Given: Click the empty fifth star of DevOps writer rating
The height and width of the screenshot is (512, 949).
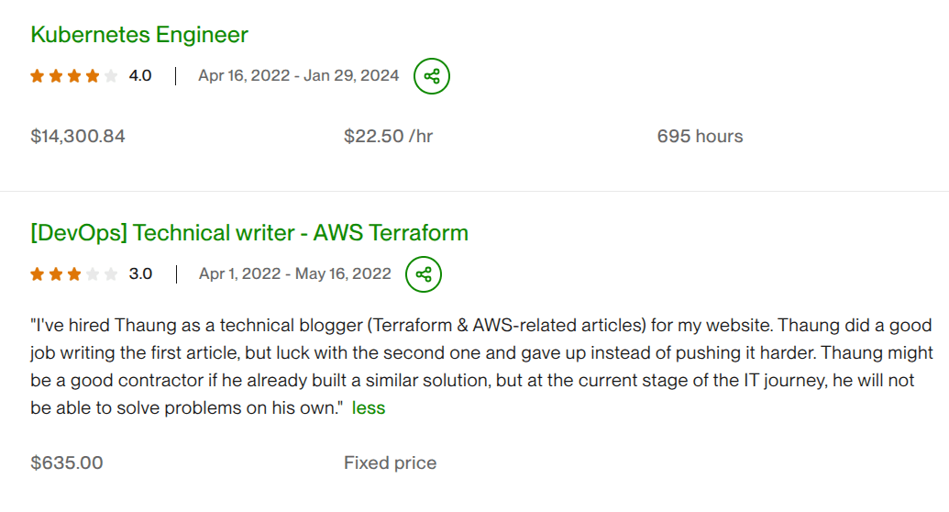Looking at the screenshot, I should [111, 274].
